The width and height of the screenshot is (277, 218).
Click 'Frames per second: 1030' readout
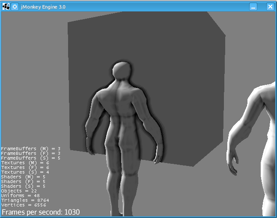click(41, 212)
